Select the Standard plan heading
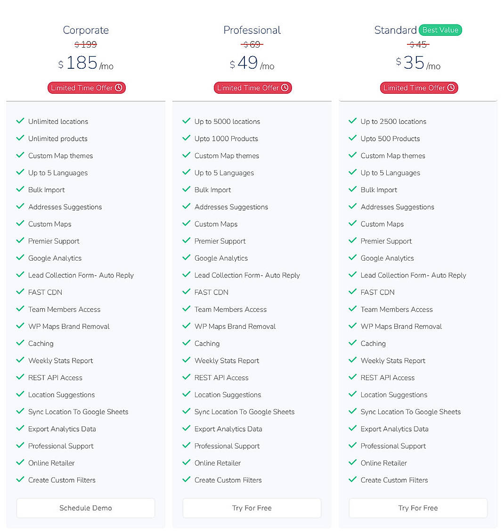The height and width of the screenshot is (531, 504). [x=396, y=30]
